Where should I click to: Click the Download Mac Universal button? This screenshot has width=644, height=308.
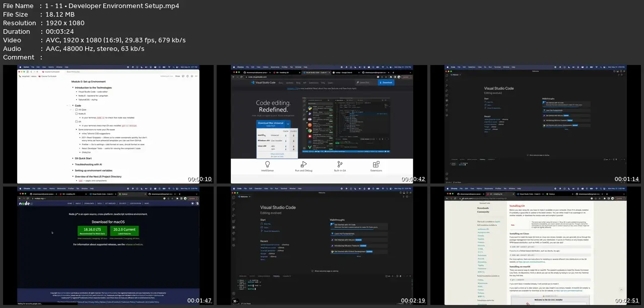pyautogui.click(x=271, y=124)
